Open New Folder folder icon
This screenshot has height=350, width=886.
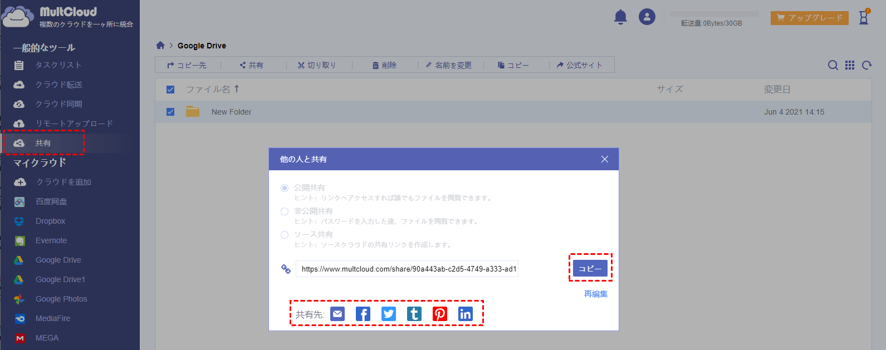click(193, 111)
